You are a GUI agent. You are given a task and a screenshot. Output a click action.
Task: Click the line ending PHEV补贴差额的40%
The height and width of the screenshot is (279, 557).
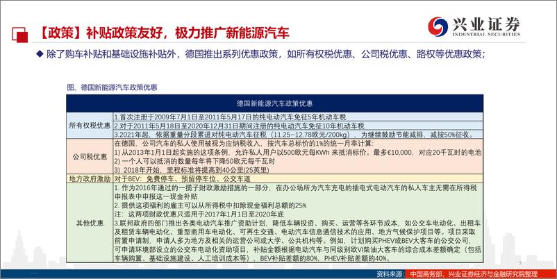tap(252, 259)
